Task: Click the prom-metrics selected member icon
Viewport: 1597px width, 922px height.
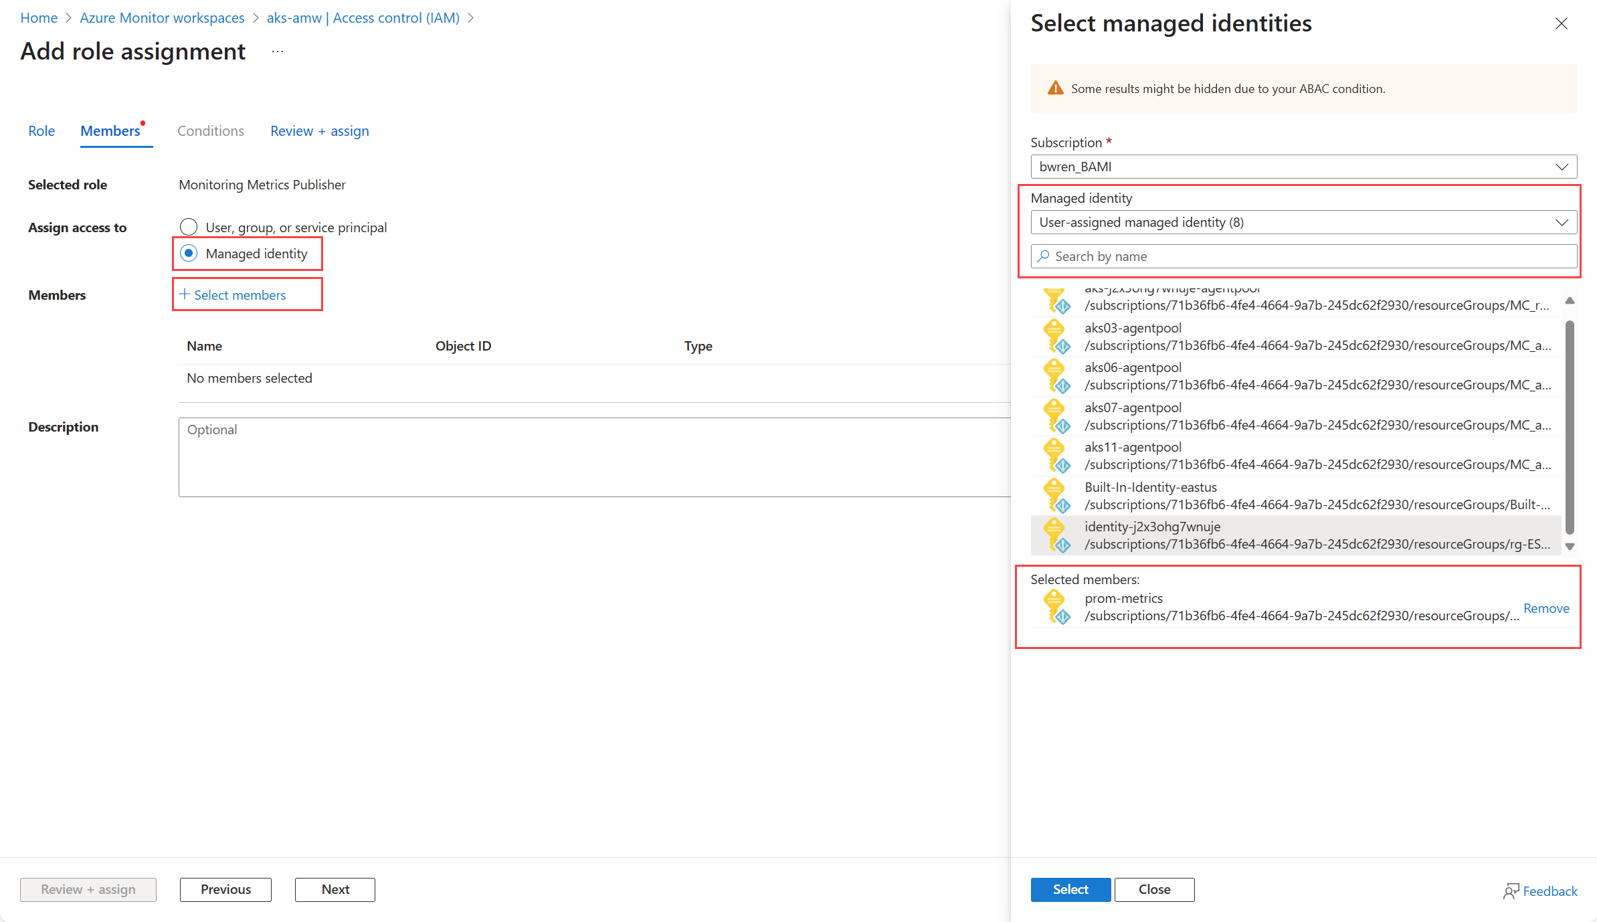Action: tap(1056, 607)
